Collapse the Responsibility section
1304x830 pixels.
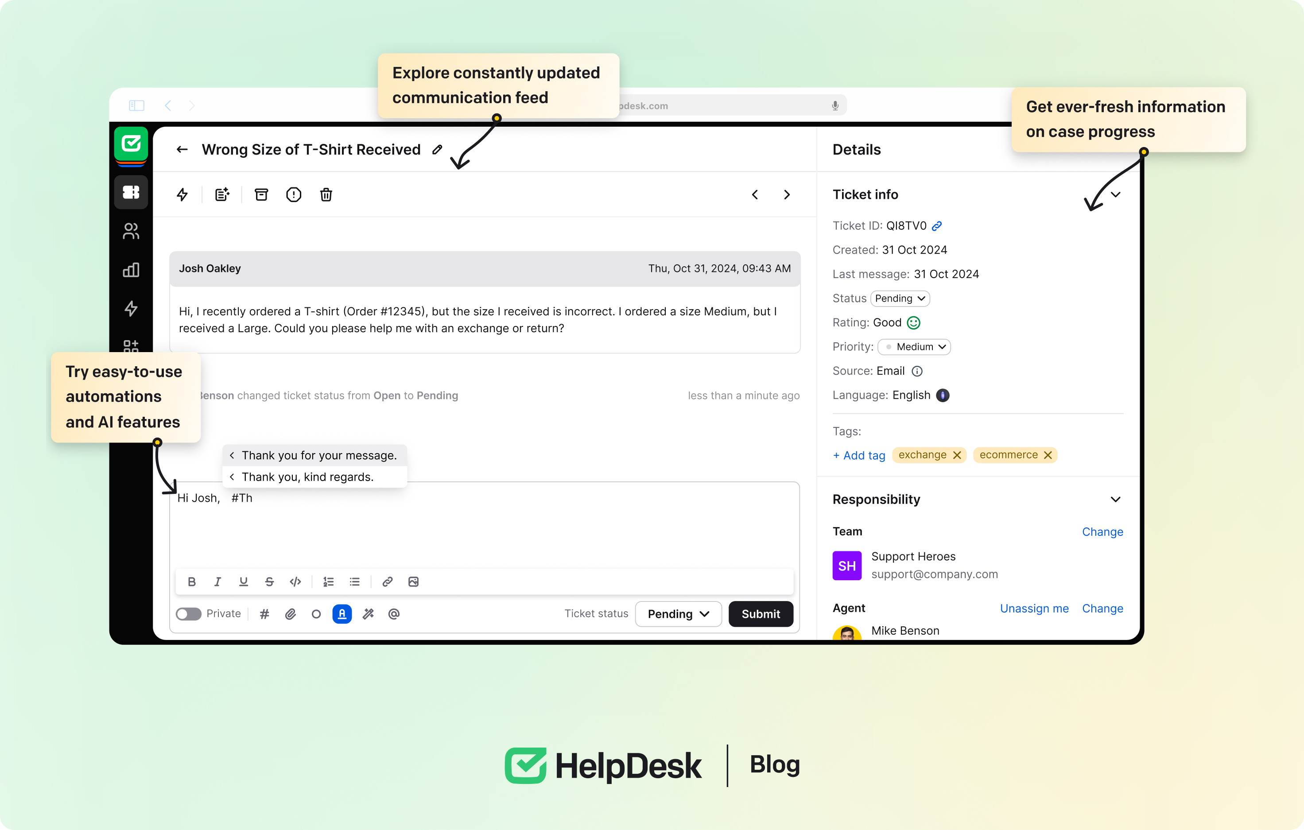coord(1115,499)
